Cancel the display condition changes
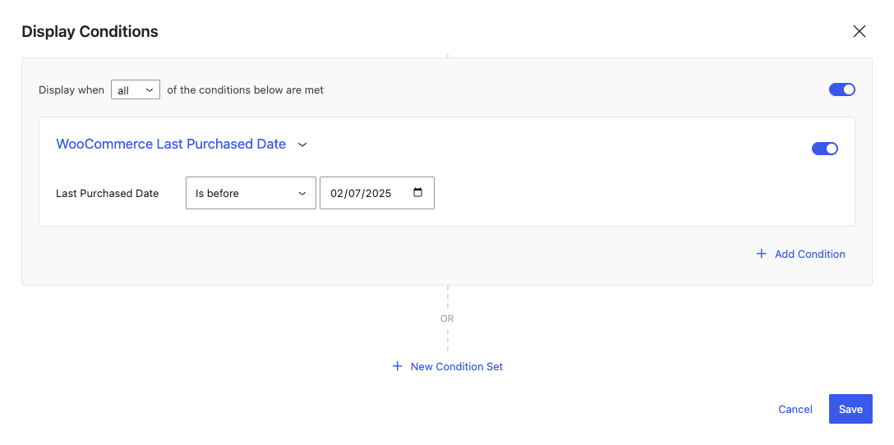 pyautogui.click(x=795, y=409)
